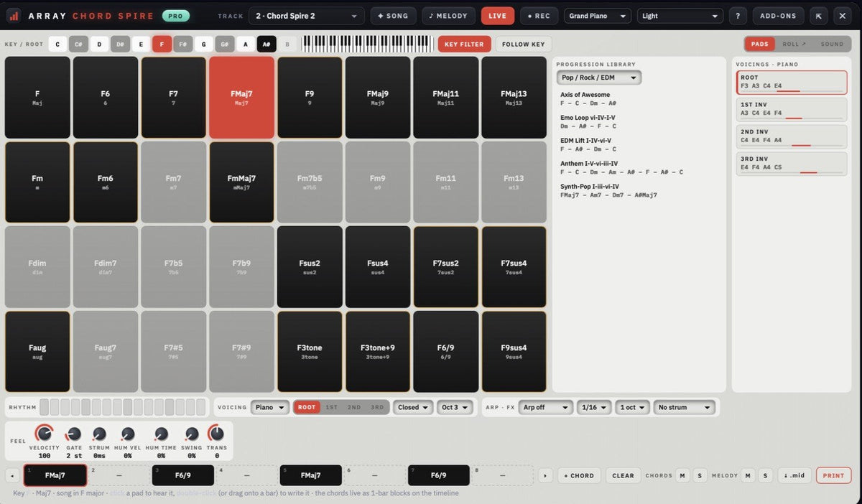This screenshot has height=504, width=862.
Task: Go to previous timeline page arrow
Action: [x=13, y=475]
